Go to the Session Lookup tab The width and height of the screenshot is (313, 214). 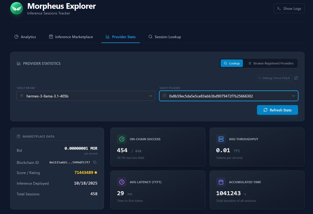tap(165, 37)
